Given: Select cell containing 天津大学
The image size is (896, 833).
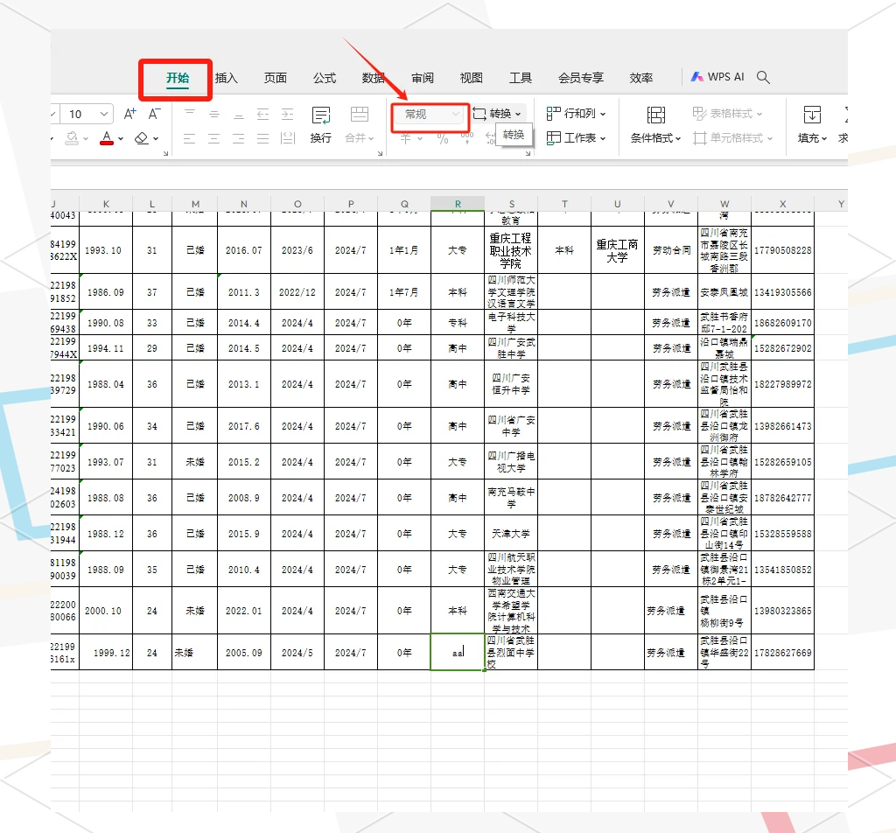Looking at the screenshot, I should pos(511,534).
